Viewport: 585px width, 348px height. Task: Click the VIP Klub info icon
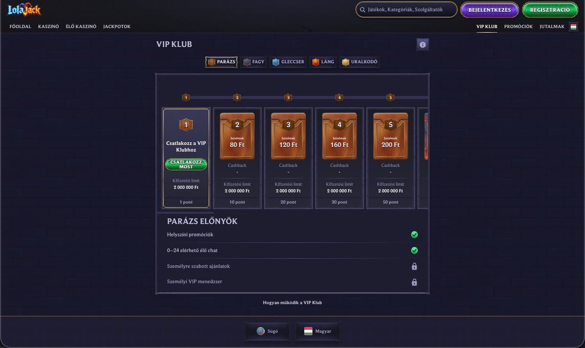[422, 45]
